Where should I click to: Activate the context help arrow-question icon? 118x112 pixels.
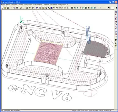coord(33,8)
